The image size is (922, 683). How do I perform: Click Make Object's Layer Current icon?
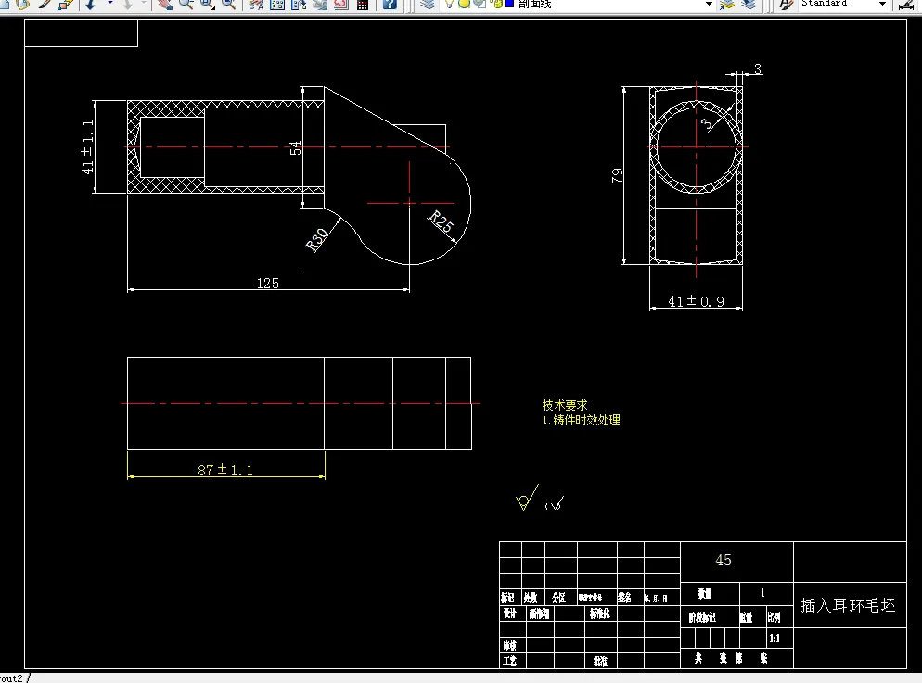[x=727, y=4]
